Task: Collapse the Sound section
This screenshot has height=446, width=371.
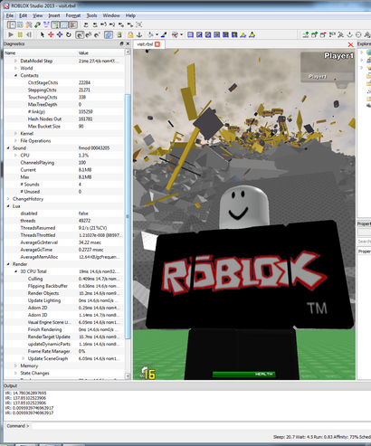Action: point(8,148)
